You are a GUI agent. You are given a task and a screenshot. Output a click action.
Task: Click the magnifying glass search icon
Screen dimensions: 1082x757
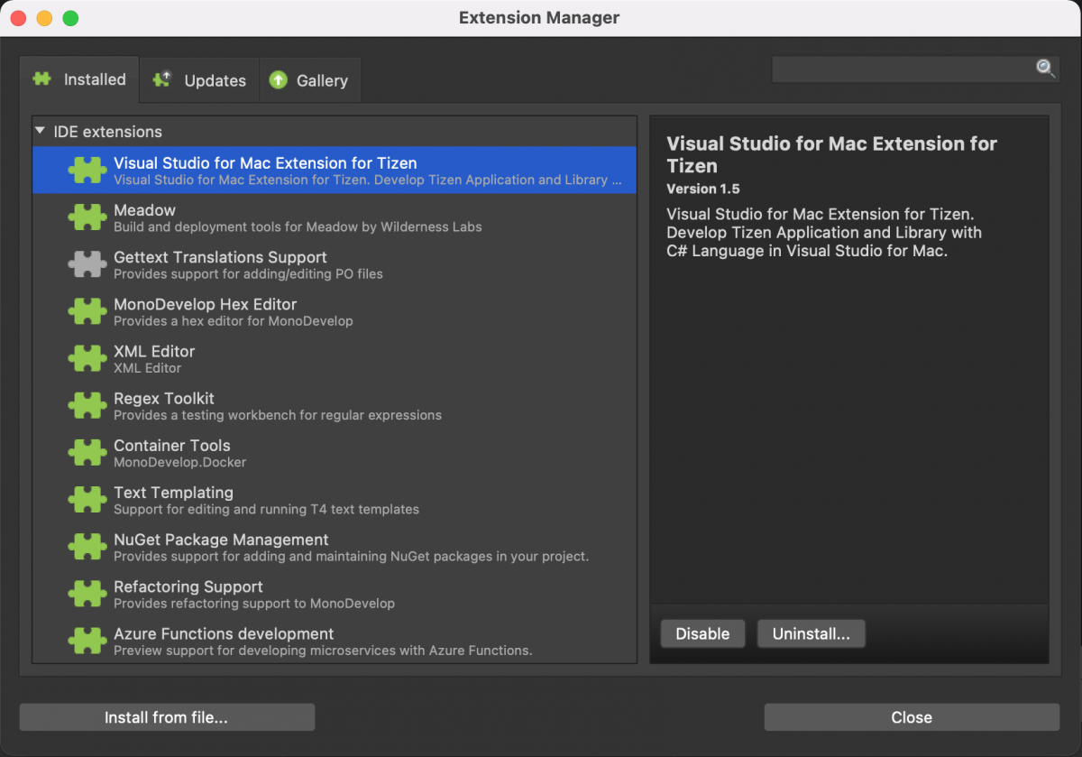click(1045, 69)
